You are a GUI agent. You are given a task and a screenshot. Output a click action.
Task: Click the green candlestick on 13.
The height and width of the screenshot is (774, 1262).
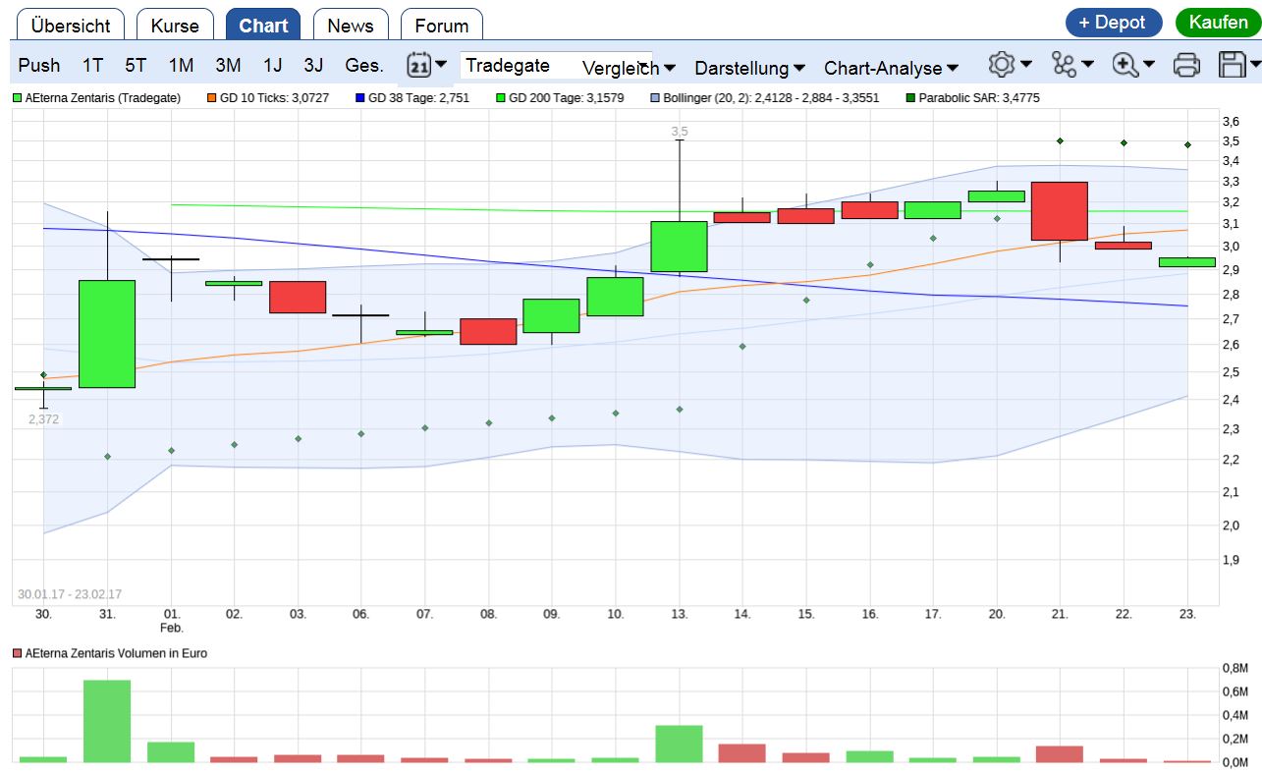[679, 247]
